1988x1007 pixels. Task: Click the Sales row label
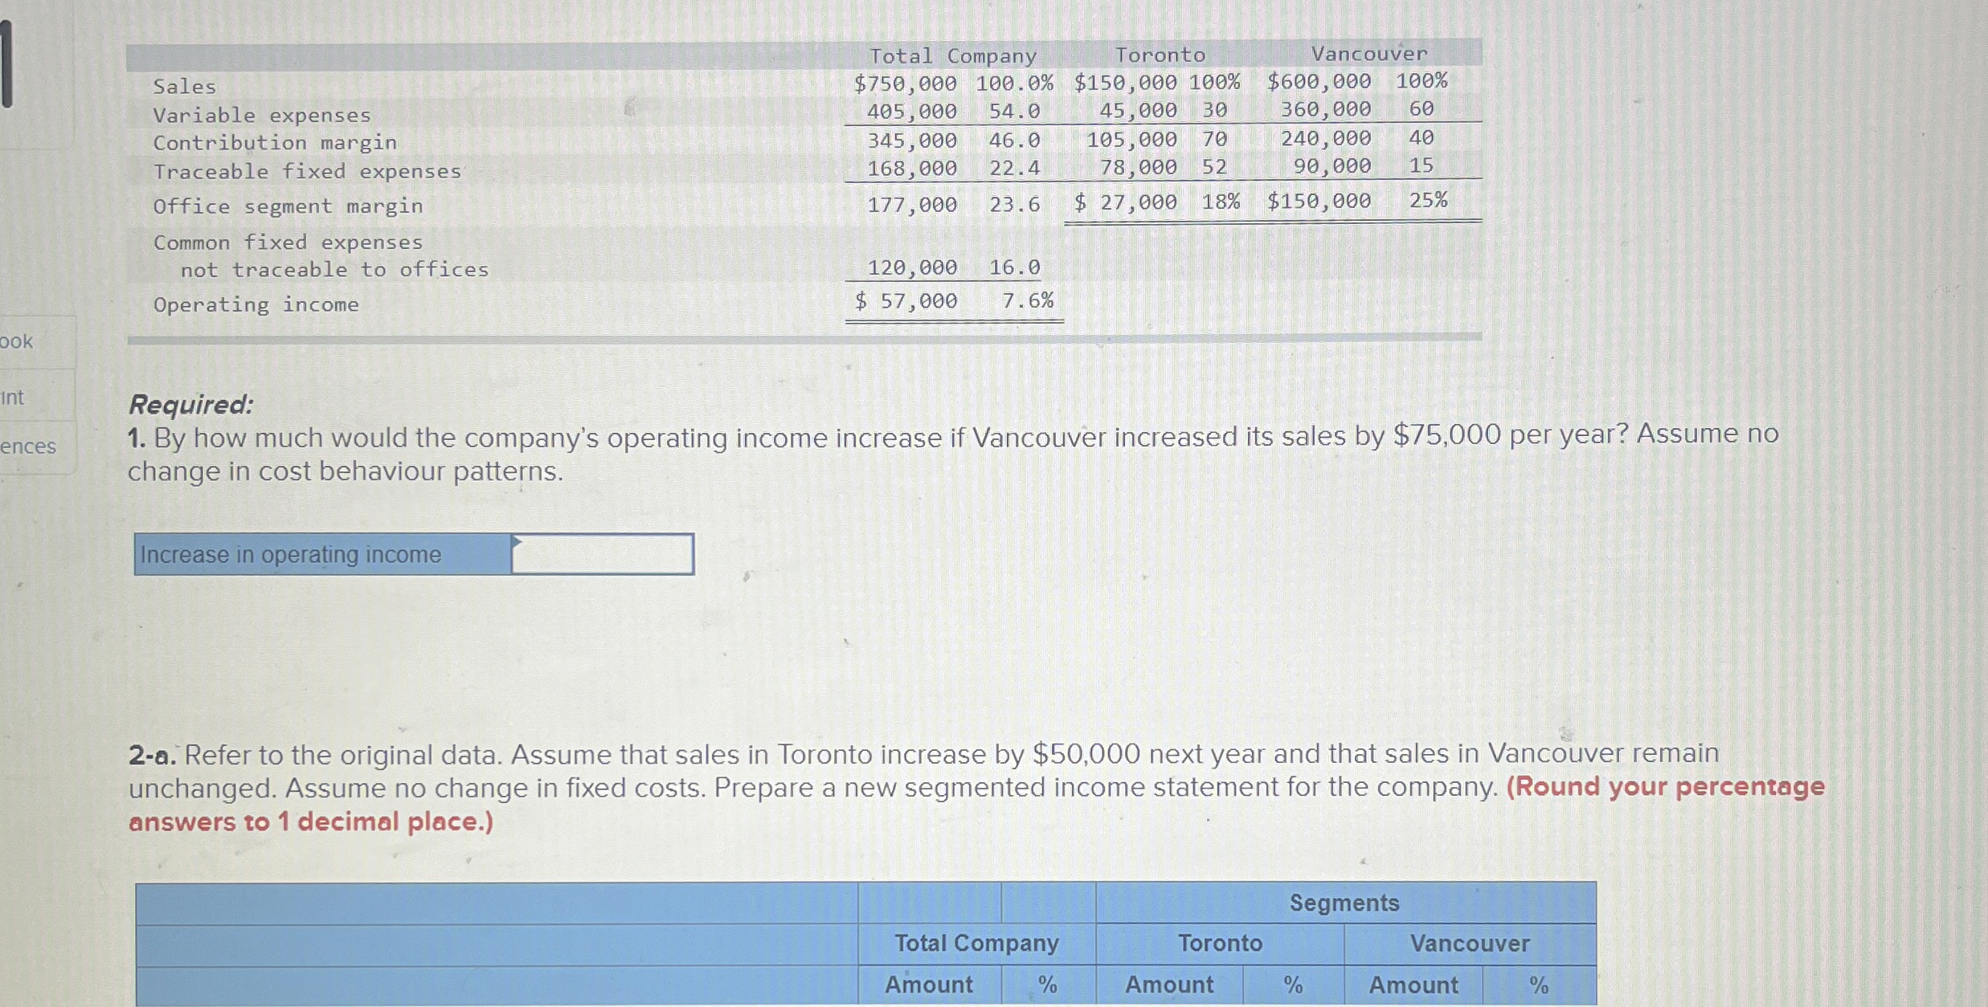pos(185,87)
